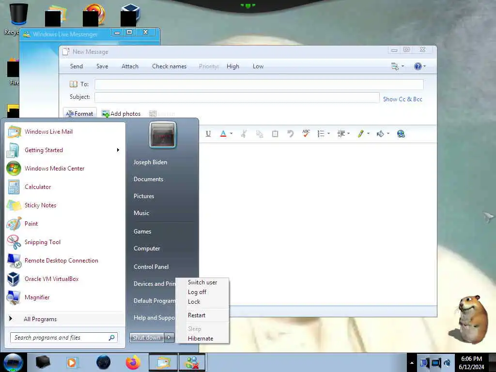Viewport: 496px width, 372px height.
Task: Insert a hyperlink with globe icon
Action: click(x=401, y=134)
